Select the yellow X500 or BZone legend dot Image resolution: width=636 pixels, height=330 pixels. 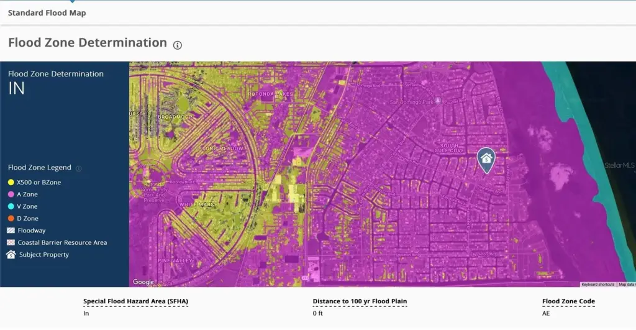pos(11,183)
